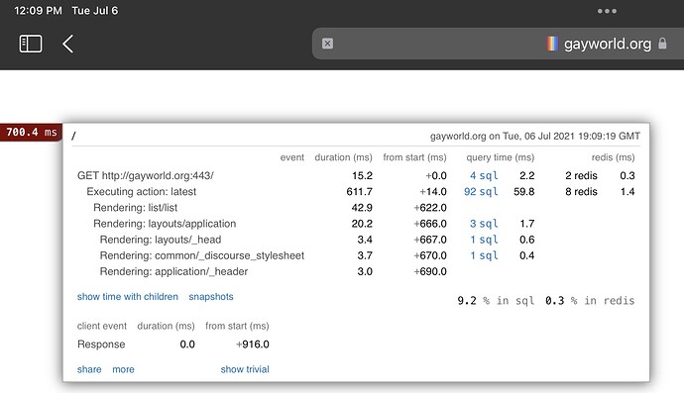Screen dimensions: 684x393
Task: Click the 611.7 duration value
Action: [x=360, y=192]
